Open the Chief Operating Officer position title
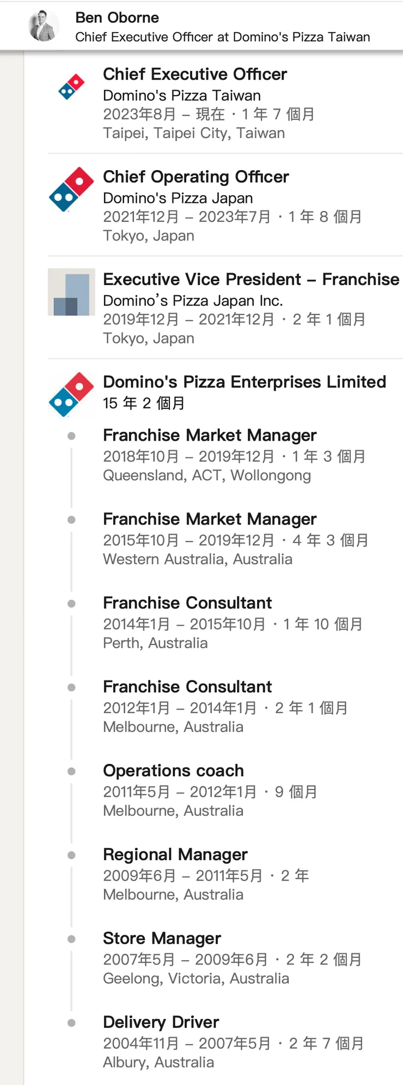This screenshot has width=403, height=1085. (196, 177)
